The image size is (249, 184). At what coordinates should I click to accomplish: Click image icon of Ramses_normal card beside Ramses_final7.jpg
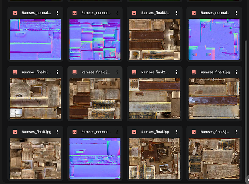(74, 132)
